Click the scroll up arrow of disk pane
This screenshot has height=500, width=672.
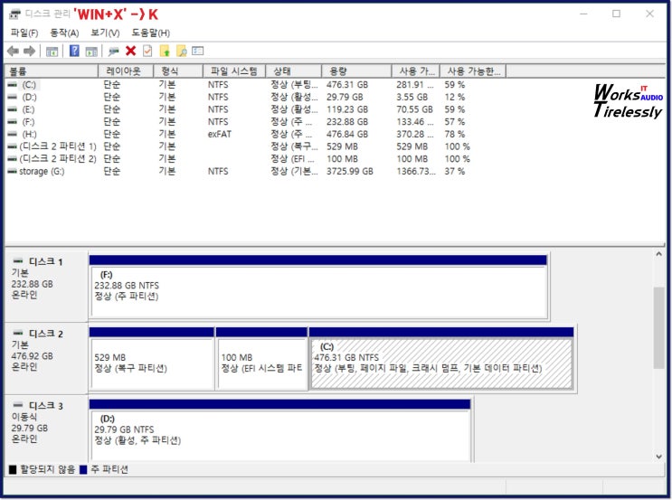658,254
